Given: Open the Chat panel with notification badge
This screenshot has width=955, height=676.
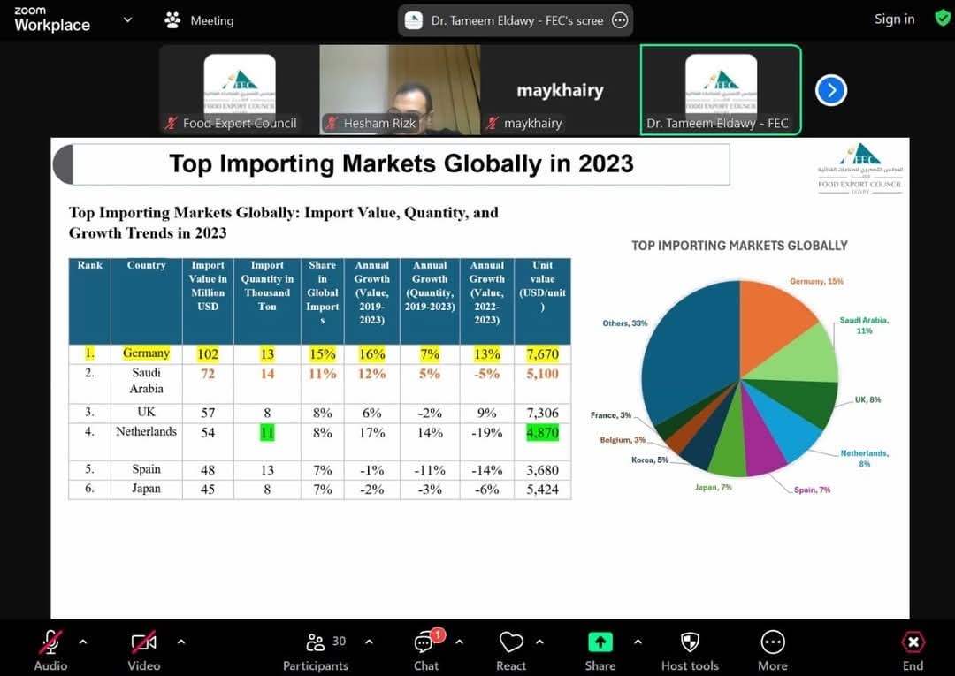Looking at the screenshot, I should [x=425, y=642].
